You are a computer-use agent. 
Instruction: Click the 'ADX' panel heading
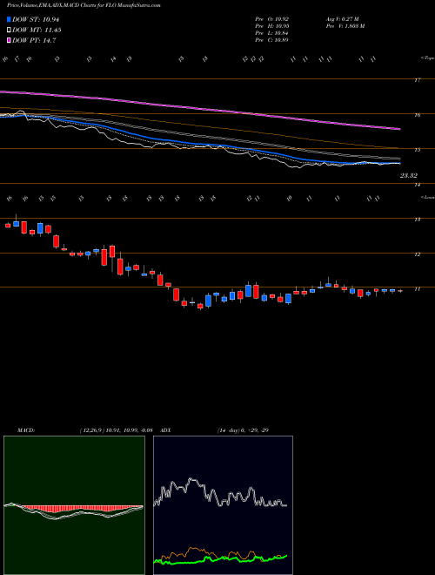166,430
